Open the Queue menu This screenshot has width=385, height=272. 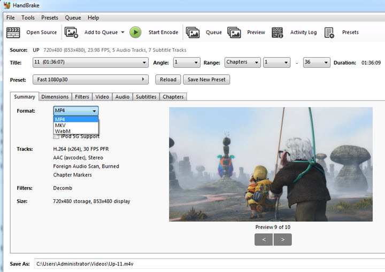pos(73,18)
